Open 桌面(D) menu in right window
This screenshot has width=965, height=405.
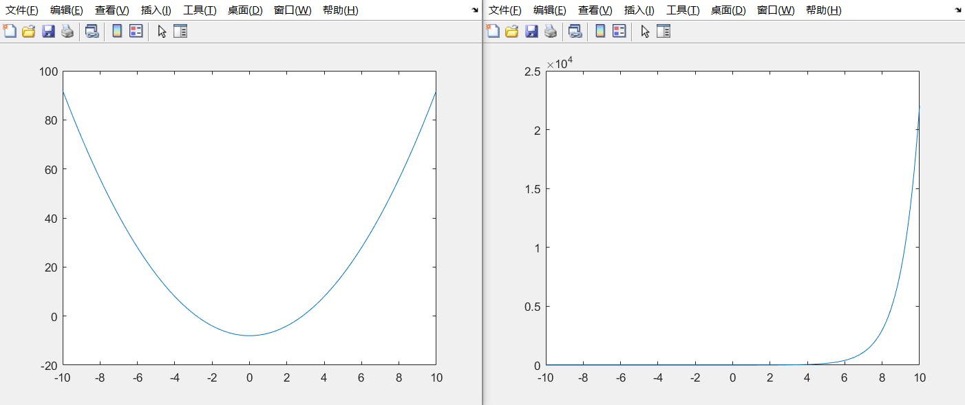point(728,10)
